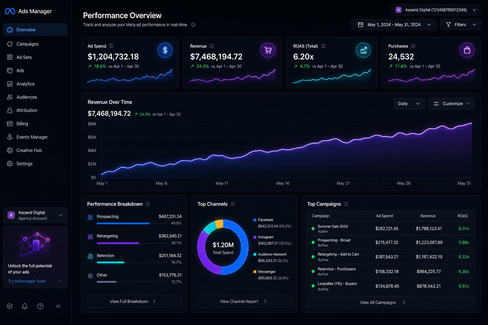488x325 pixels.
Task: Click info icon beside Performance Breakdown
Action: click(148, 204)
